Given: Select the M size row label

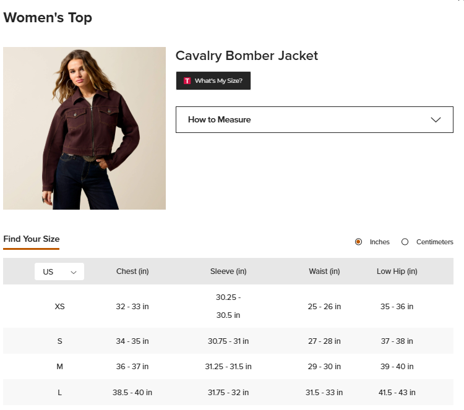Looking at the screenshot, I should click(x=59, y=367).
